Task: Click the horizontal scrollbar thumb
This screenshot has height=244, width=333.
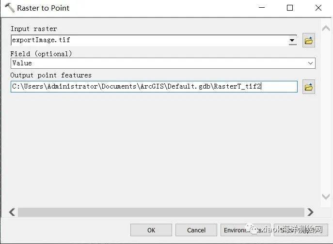Action: coord(160,212)
